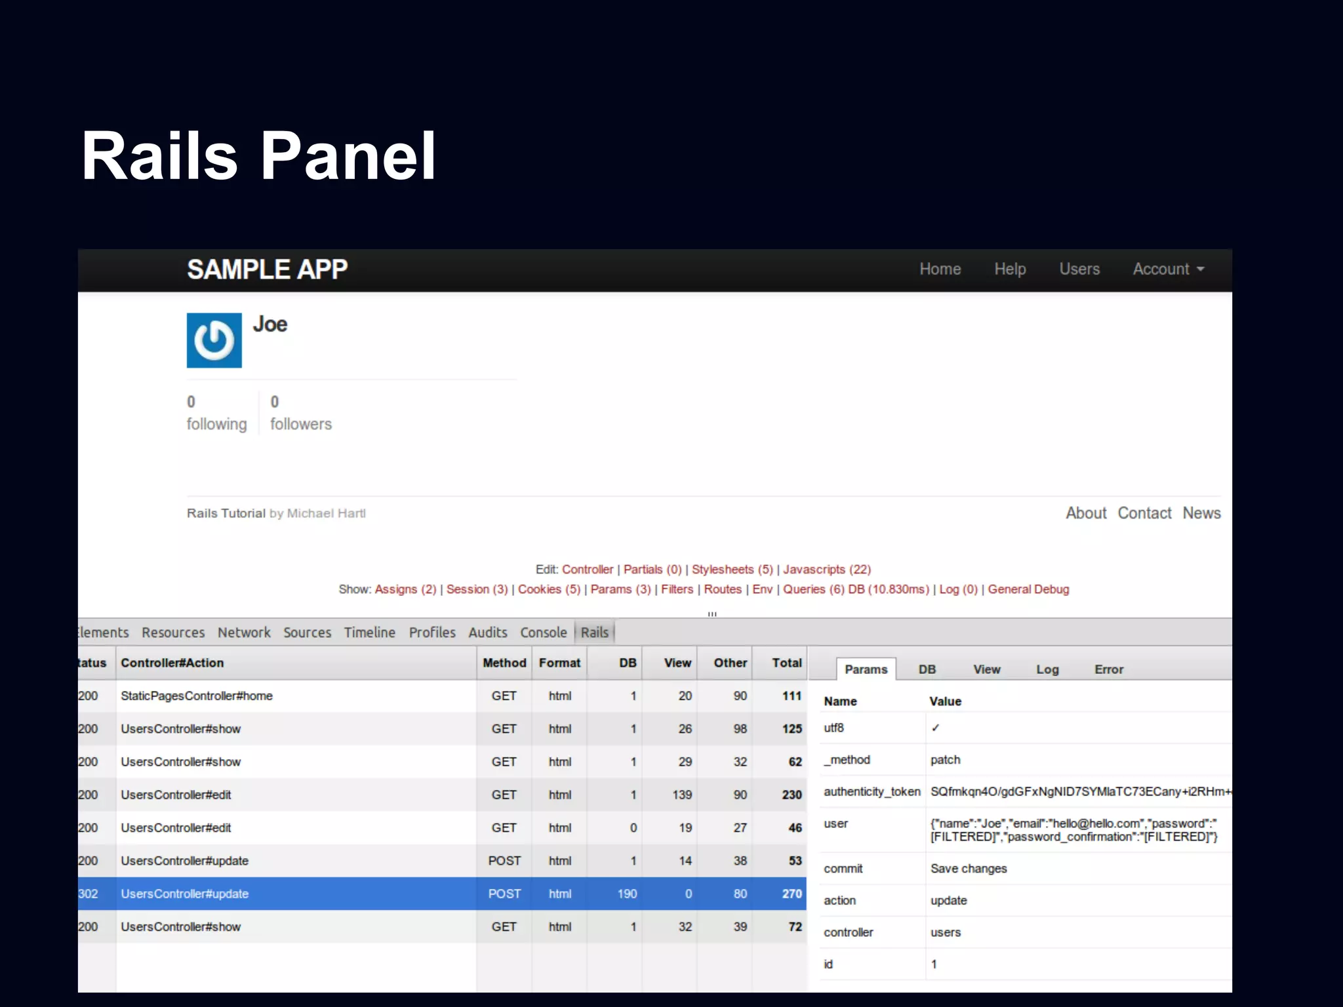
Task: Click 'Save changes' commit value
Action: pyautogui.click(x=969, y=869)
